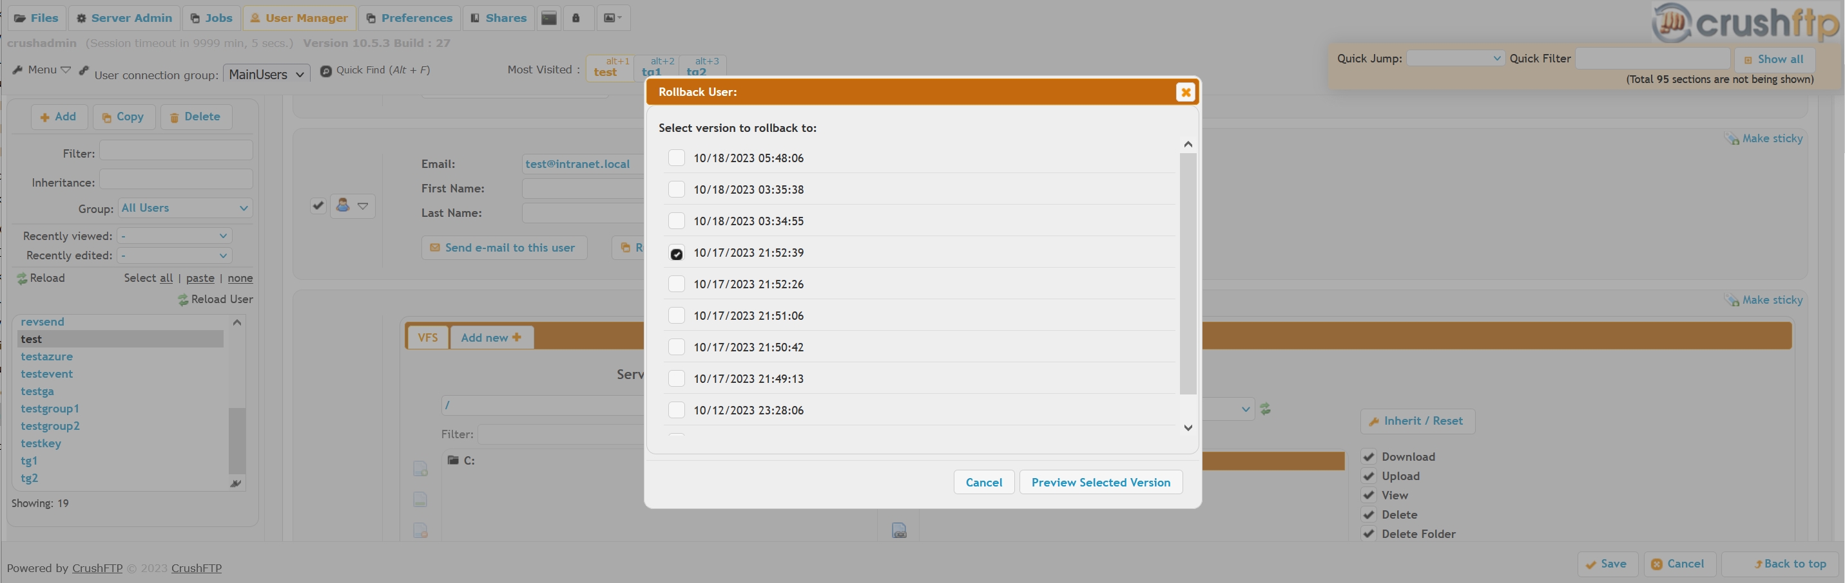Click the Add user button
The width and height of the screenshot is (1845, 583).
[x=59, y=116]
